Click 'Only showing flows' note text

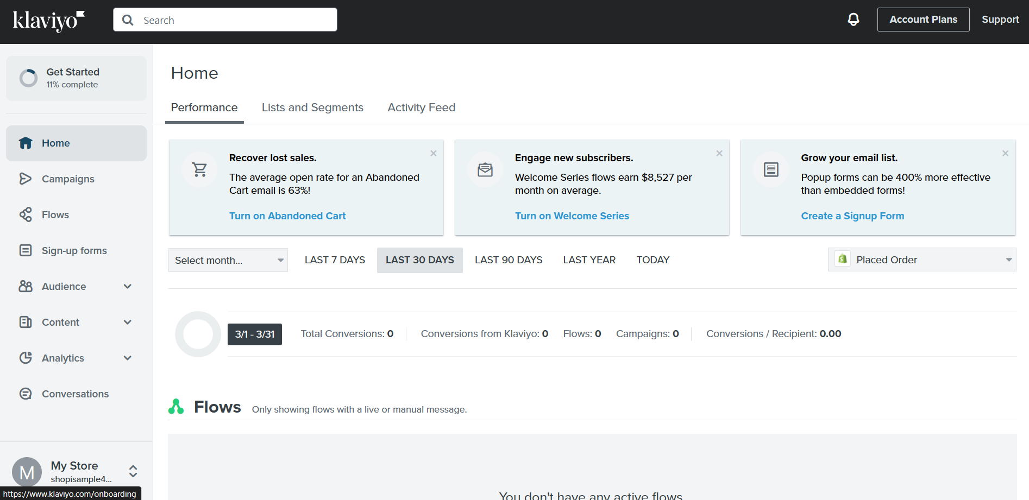click(359, 409)
